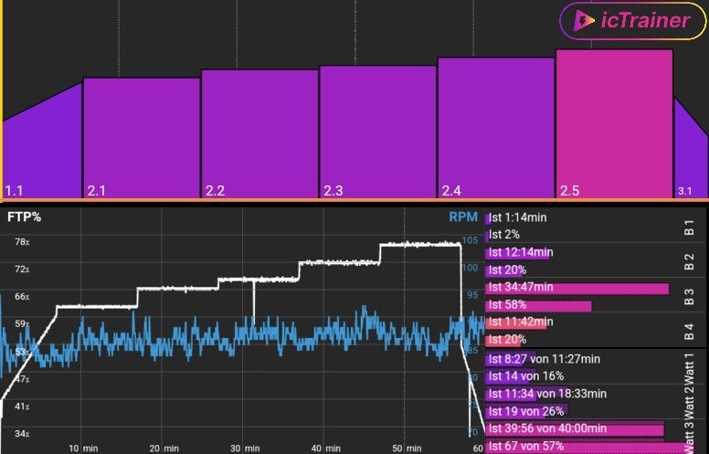This screenshot has width=709, height=454.
Task: Select the B1 zone label
Action: 690,227
